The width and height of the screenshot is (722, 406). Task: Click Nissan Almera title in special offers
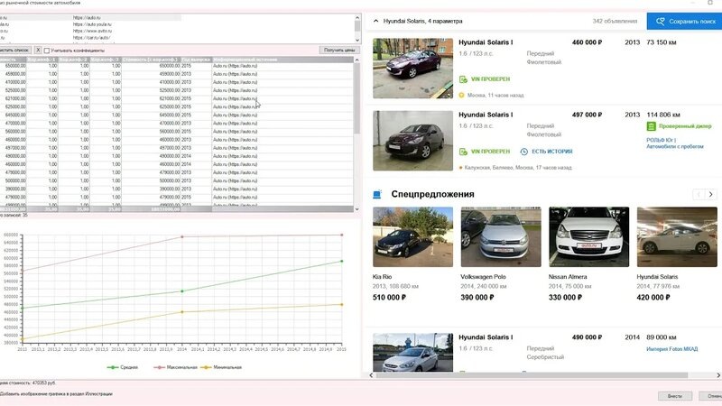568,277
